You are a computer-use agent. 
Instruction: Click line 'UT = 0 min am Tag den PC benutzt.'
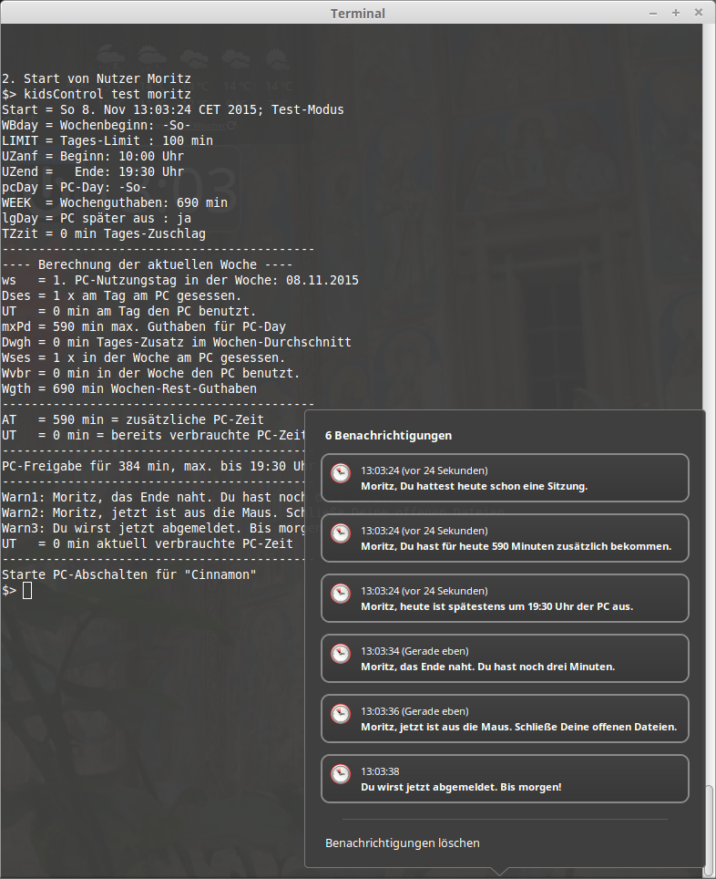[128, 311]
